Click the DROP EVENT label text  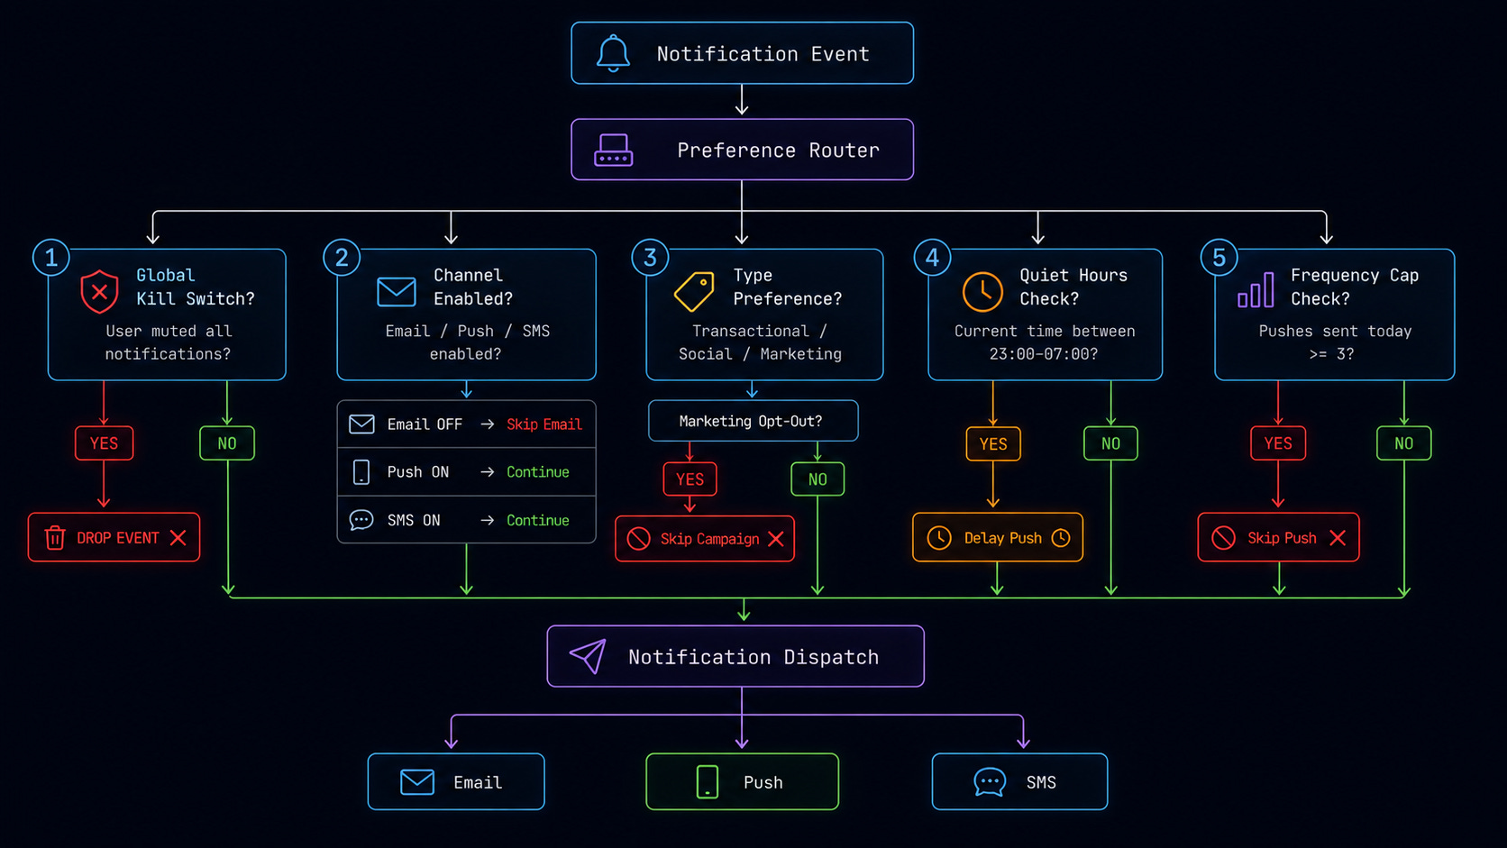pyautogui.click(x=118, y=538)
